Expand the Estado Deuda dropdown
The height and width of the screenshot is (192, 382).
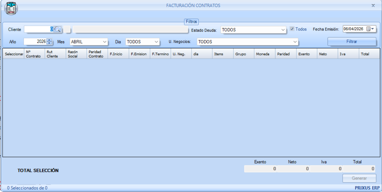click(x=283, y=30)
